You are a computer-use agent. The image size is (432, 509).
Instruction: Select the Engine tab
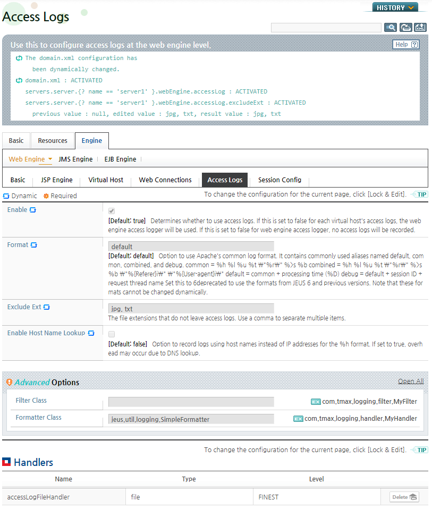tap(92, 141)
